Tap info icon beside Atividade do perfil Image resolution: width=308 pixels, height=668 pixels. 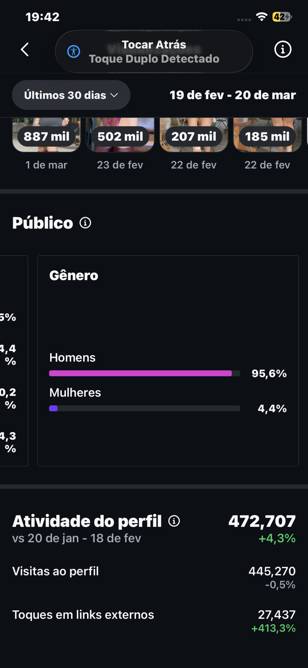point(174,521)
